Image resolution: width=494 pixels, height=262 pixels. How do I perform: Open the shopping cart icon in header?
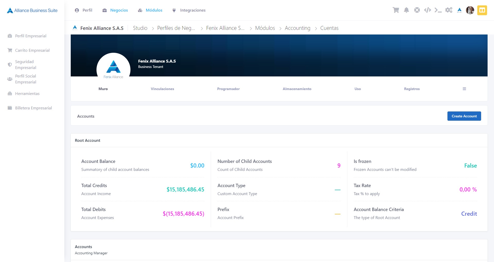pyautogui.click(x=396, y=10)
